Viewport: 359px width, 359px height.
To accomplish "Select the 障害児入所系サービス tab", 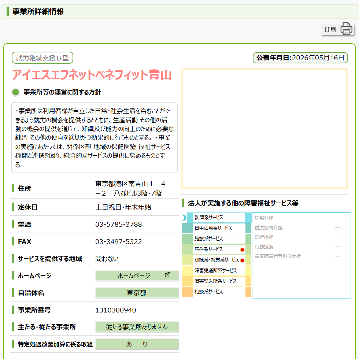I will click(x=216, y=281).
